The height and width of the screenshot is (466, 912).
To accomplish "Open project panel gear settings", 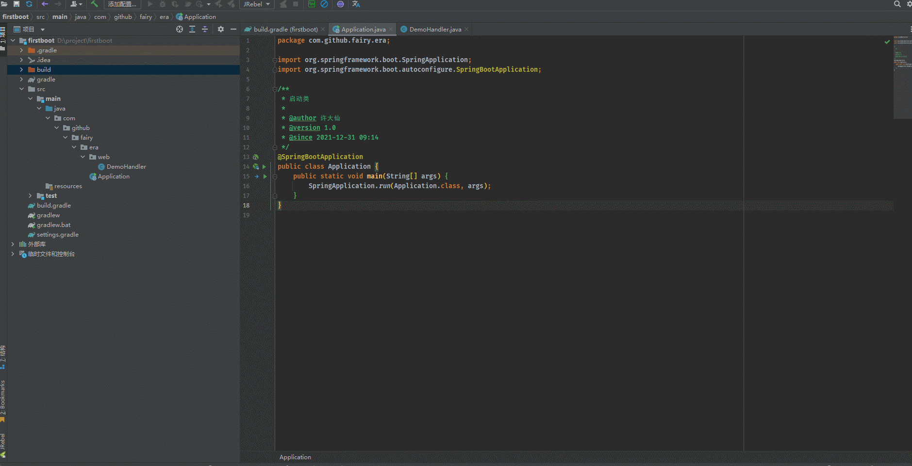I will coord(221,29).
